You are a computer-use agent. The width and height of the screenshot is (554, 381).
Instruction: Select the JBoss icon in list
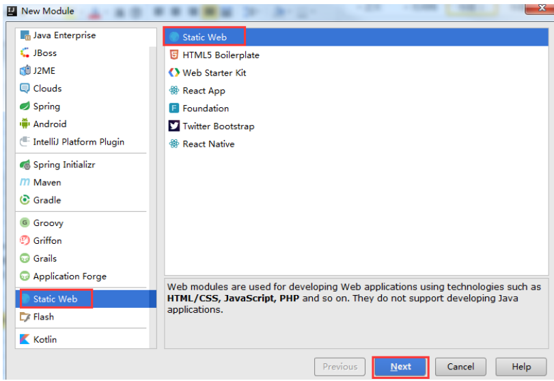click(25, 53)
